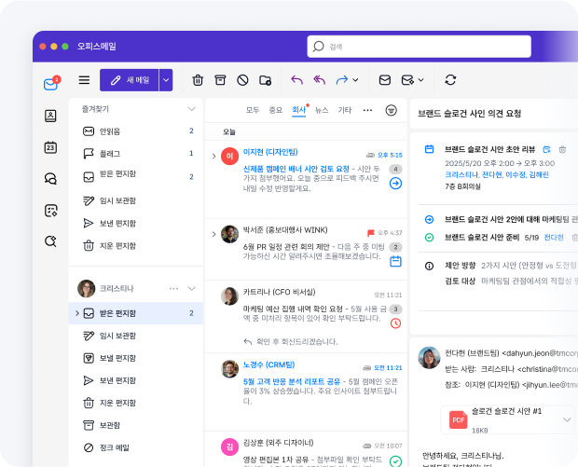Image resolution: width=578 pixels, height=467 pixels.
Task: Click into the 검색 search field
Action: (420, 47)
